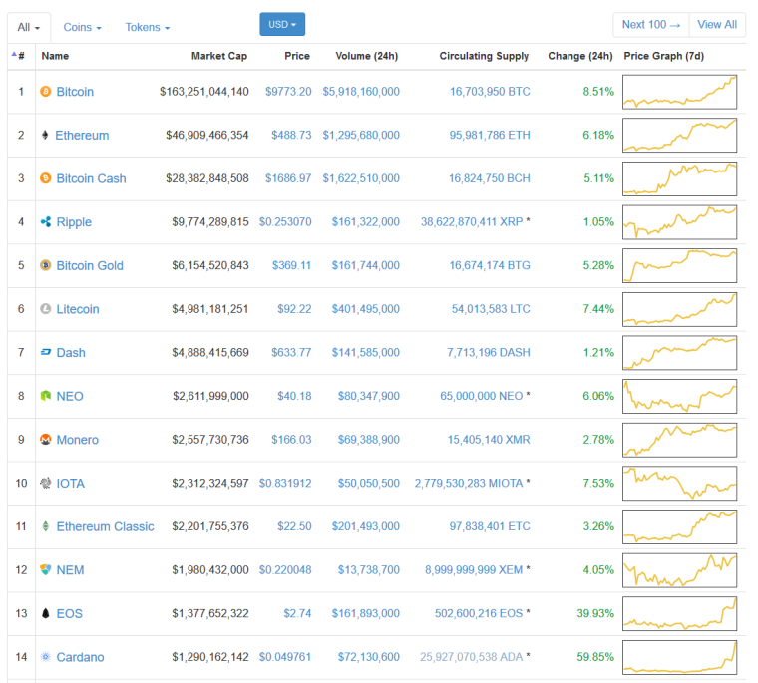This screenshot has width=758, height=683.
Task: Sort by the Name column header
Action: click(55, 56)
